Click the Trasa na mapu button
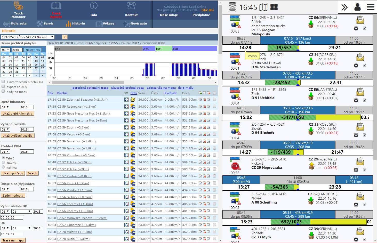Image resolution: width=377 pixels, height=243 pixels. tap(13, 240)
